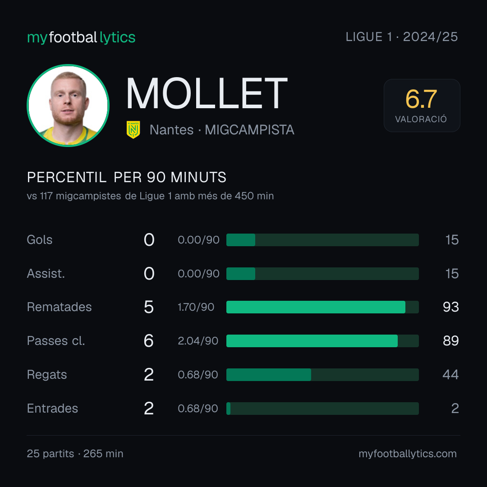Click the Assist. percentile bar
The width and height of the screenshot is (487, 487).
322,274
